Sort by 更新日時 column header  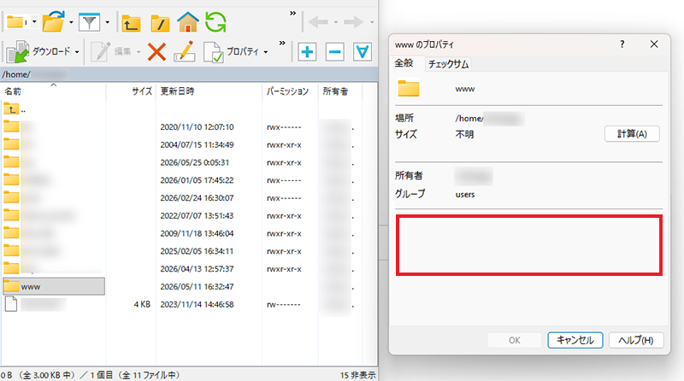click(x=209, y=91)
